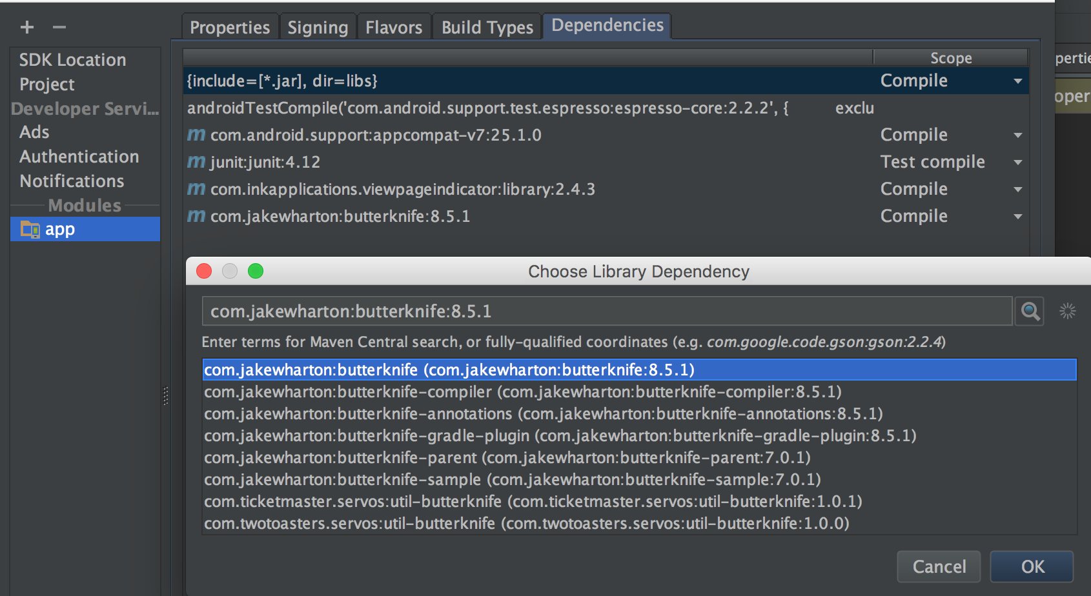Click Test compile scope value for junit
This screenshot has width=1091, height=596.
tap(932, 162)
